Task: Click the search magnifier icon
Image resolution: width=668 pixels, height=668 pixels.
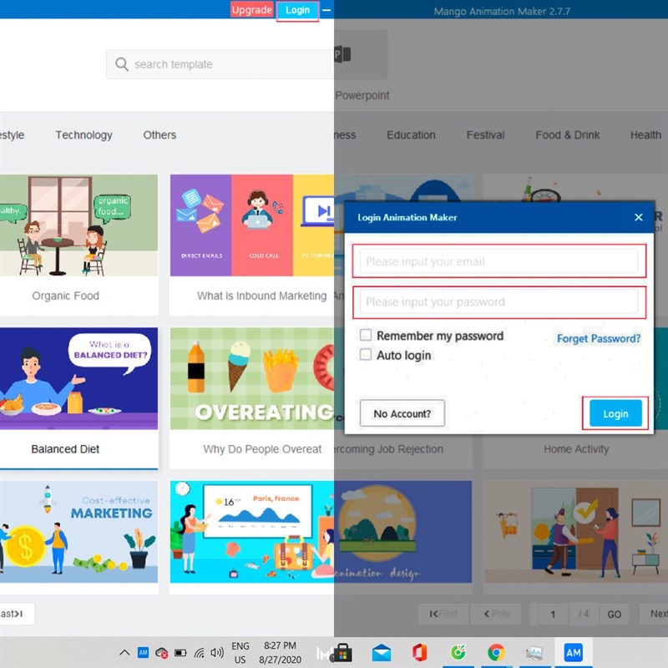Action: click(121, 64)
